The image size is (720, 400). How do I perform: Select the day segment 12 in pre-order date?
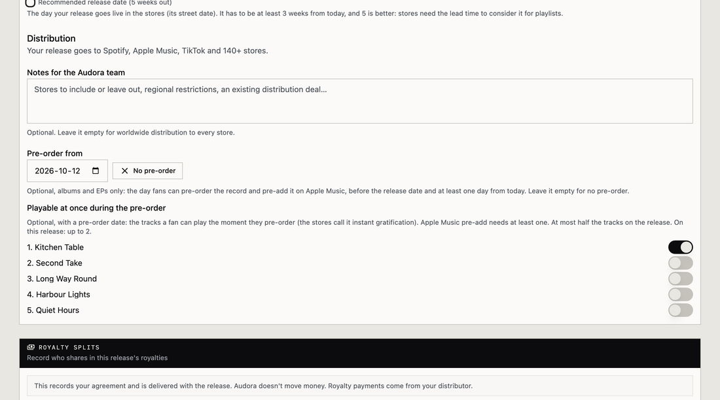pyautogui.click(x=76, y=171)
